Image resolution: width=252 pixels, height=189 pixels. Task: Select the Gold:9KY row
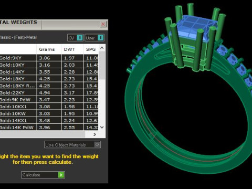tap(49, 58)
